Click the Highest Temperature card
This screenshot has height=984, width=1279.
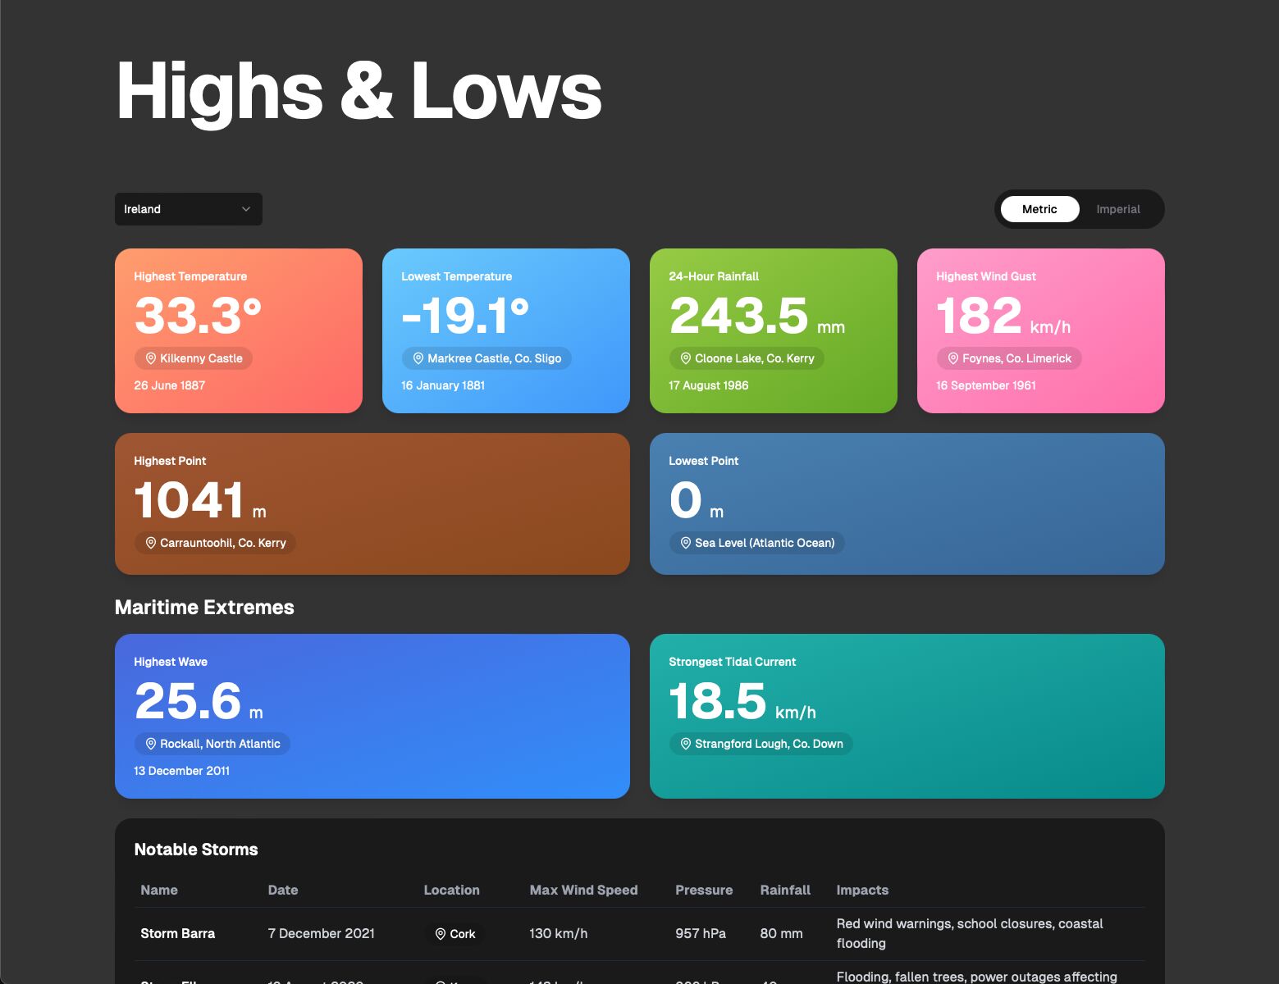pos(238,330)
